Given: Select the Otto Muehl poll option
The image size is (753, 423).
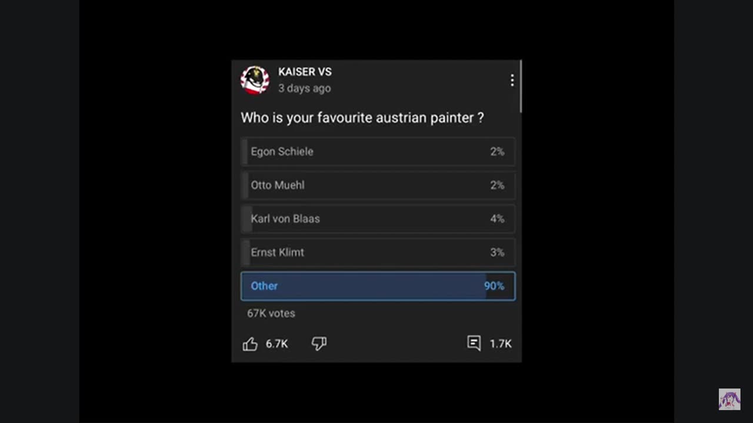Looking at the screenshot, I should [378, 185].
